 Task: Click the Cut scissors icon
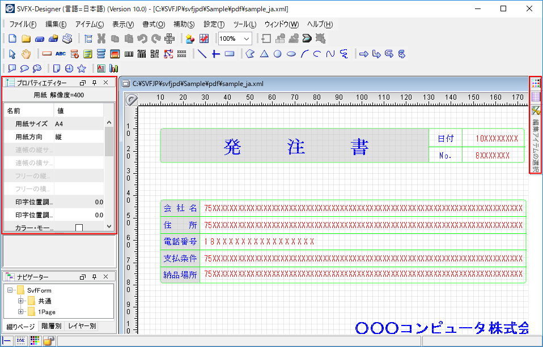pyautogui.click(x=101, y=38)
